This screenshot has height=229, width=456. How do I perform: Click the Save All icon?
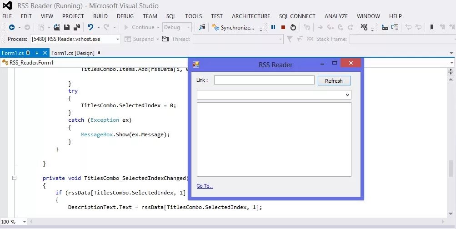(x=77, y=27)
